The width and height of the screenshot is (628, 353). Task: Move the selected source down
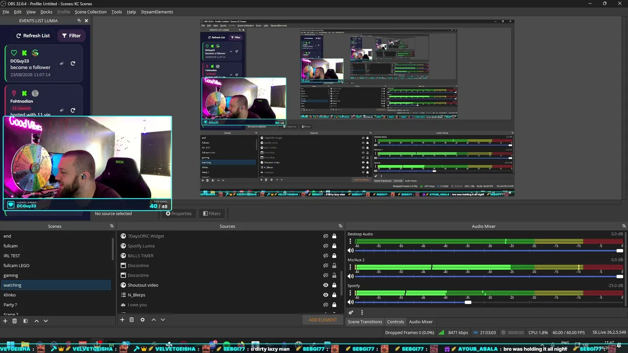tap(163, 320)
